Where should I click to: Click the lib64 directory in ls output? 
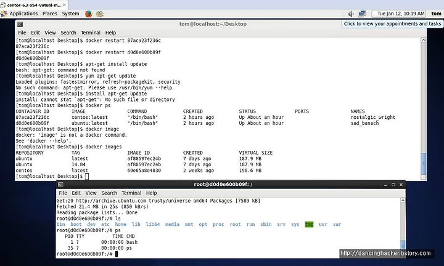click(x=153, y=225)
